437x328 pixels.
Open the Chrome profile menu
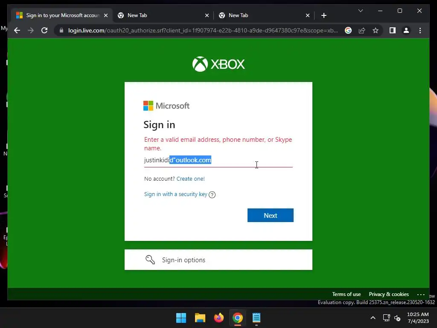tap(406, 30)
